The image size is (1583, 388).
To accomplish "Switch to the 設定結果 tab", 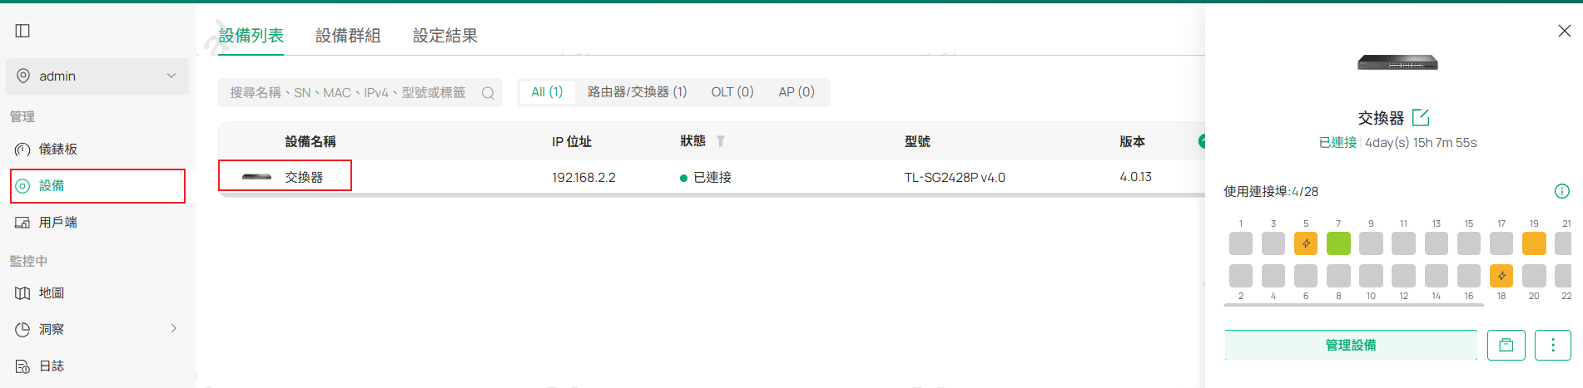I will click(x=445, y=36).
